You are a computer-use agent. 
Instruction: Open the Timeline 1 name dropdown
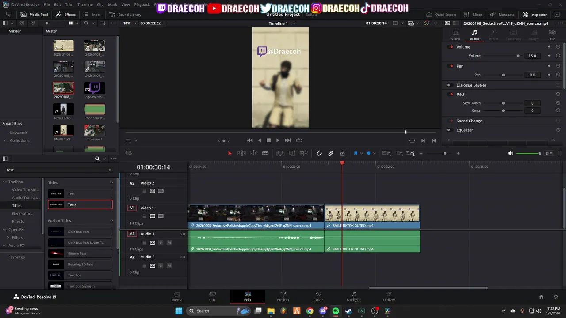tap(294, 23)
